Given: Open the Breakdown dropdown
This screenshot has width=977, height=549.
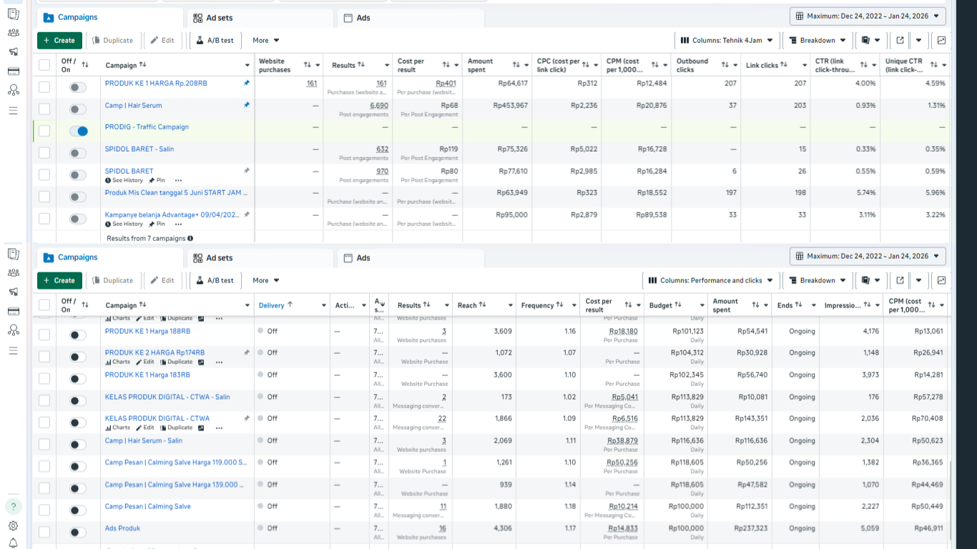Looking at the screenshot, I should (816, 40).
